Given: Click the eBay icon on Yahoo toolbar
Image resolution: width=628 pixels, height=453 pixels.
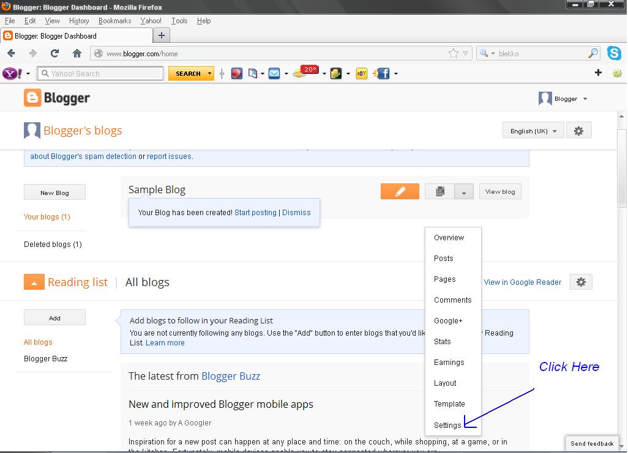Looking at the screenshot, I should click(362, 73).
